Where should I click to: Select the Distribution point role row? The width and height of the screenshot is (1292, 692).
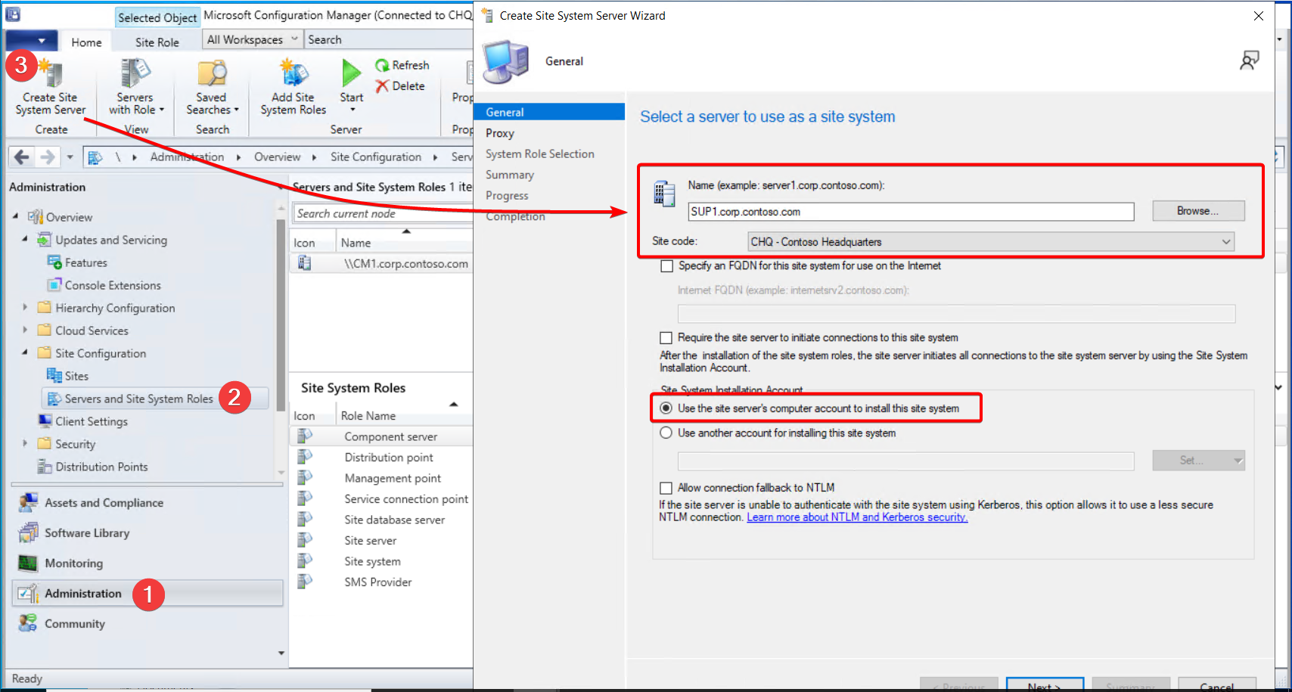(381, 458)
